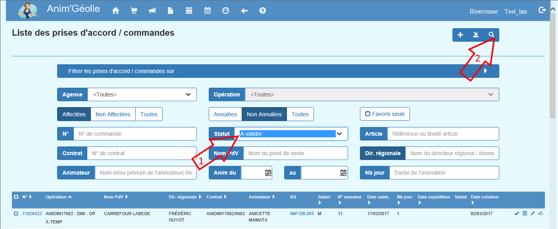Click the logout icon next to Test_lau
This screenshot has width=558, height=229.
click(x=542, y=10)
